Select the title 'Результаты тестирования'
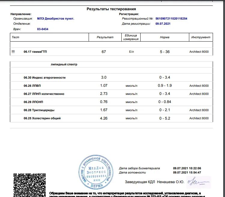Screen dimensions: 225x197 [x=111, y=9]
